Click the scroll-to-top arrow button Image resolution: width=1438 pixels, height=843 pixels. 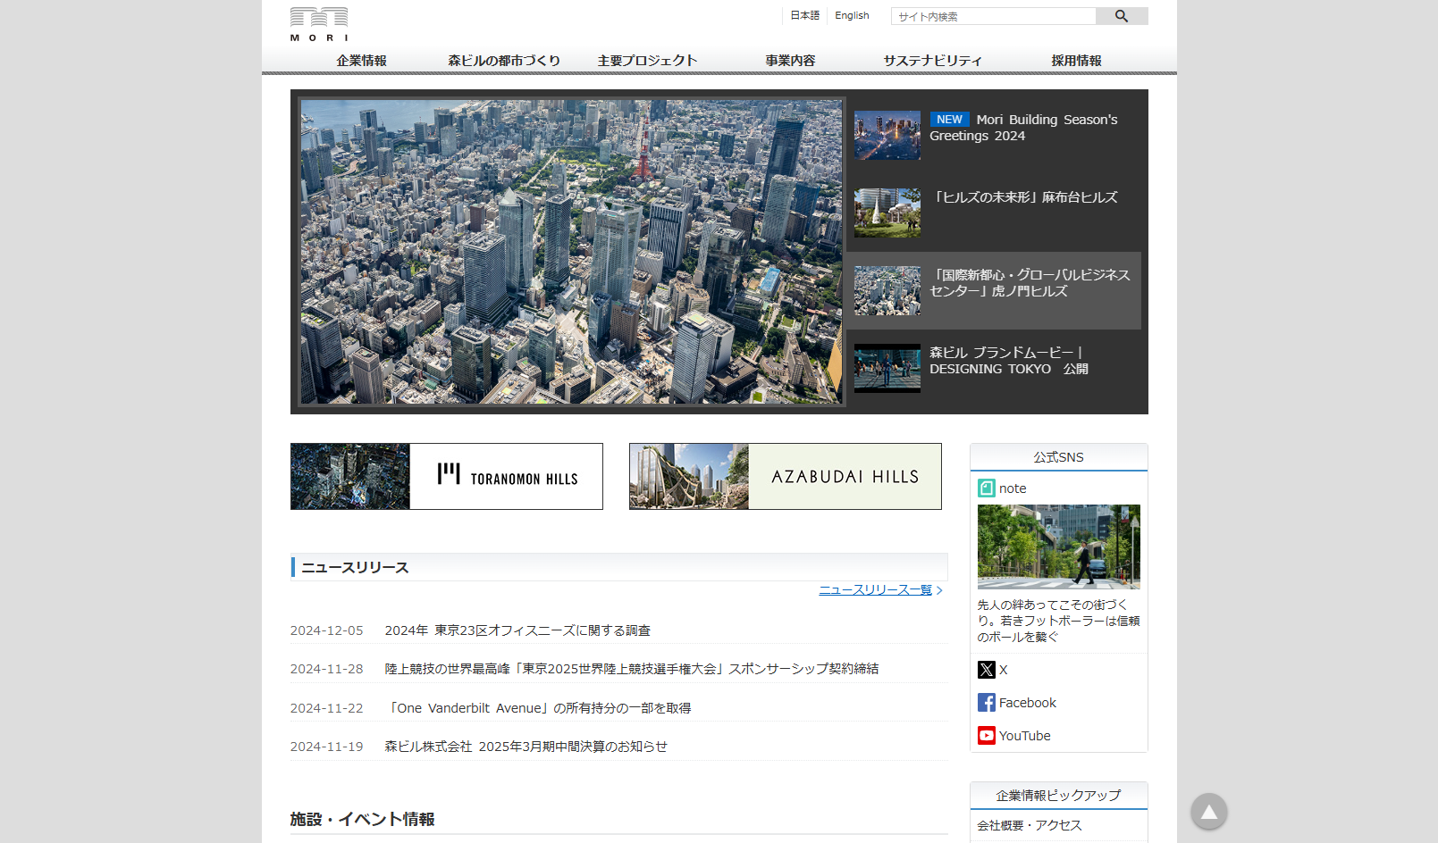[1208, 811]
